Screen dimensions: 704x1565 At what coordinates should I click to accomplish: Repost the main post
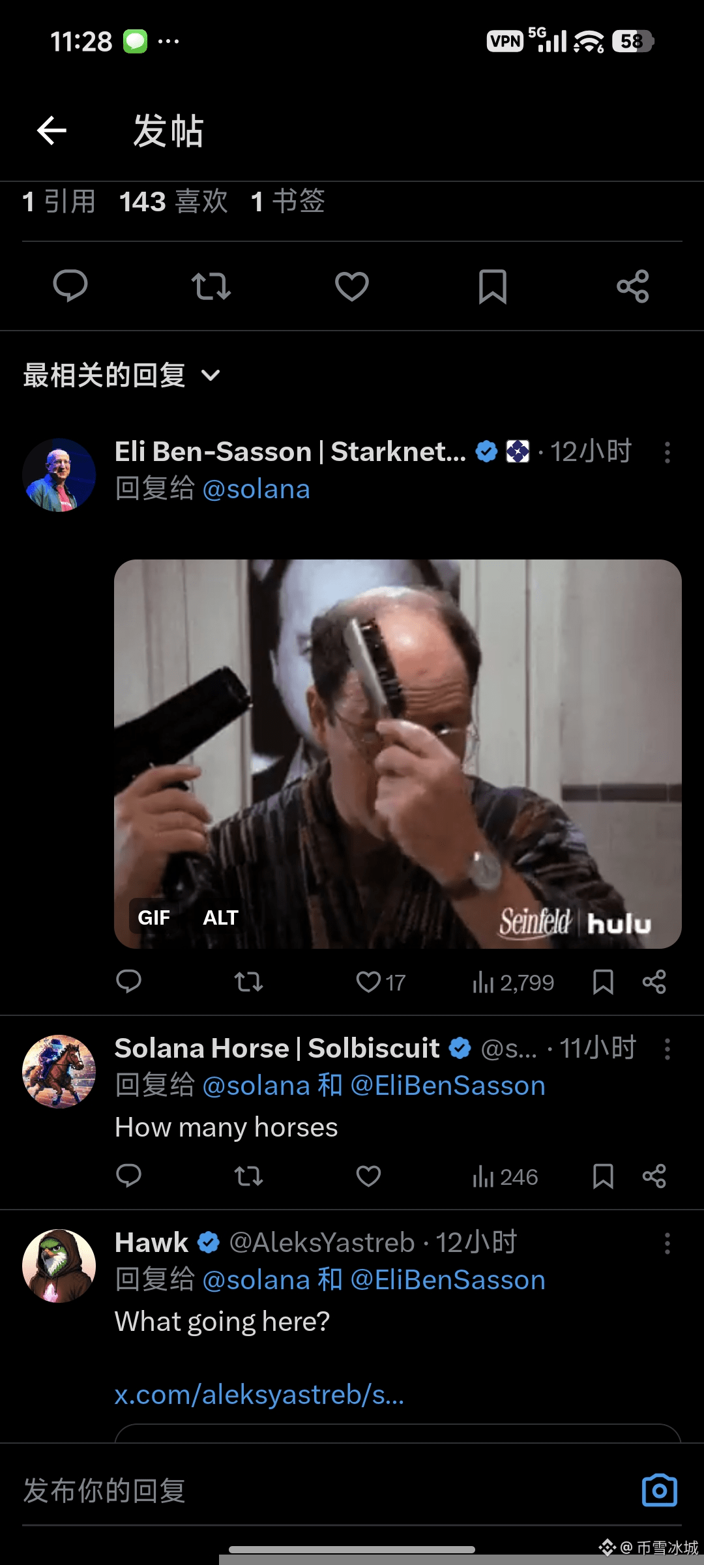tap(211, 286)
